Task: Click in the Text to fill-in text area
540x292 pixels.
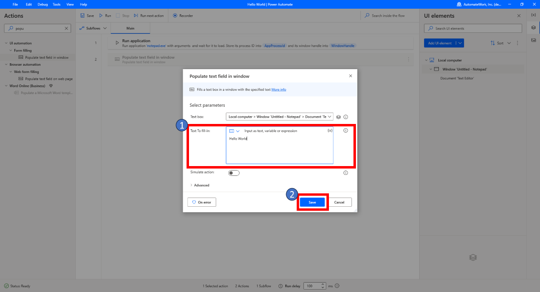Action: click(279, 149)
